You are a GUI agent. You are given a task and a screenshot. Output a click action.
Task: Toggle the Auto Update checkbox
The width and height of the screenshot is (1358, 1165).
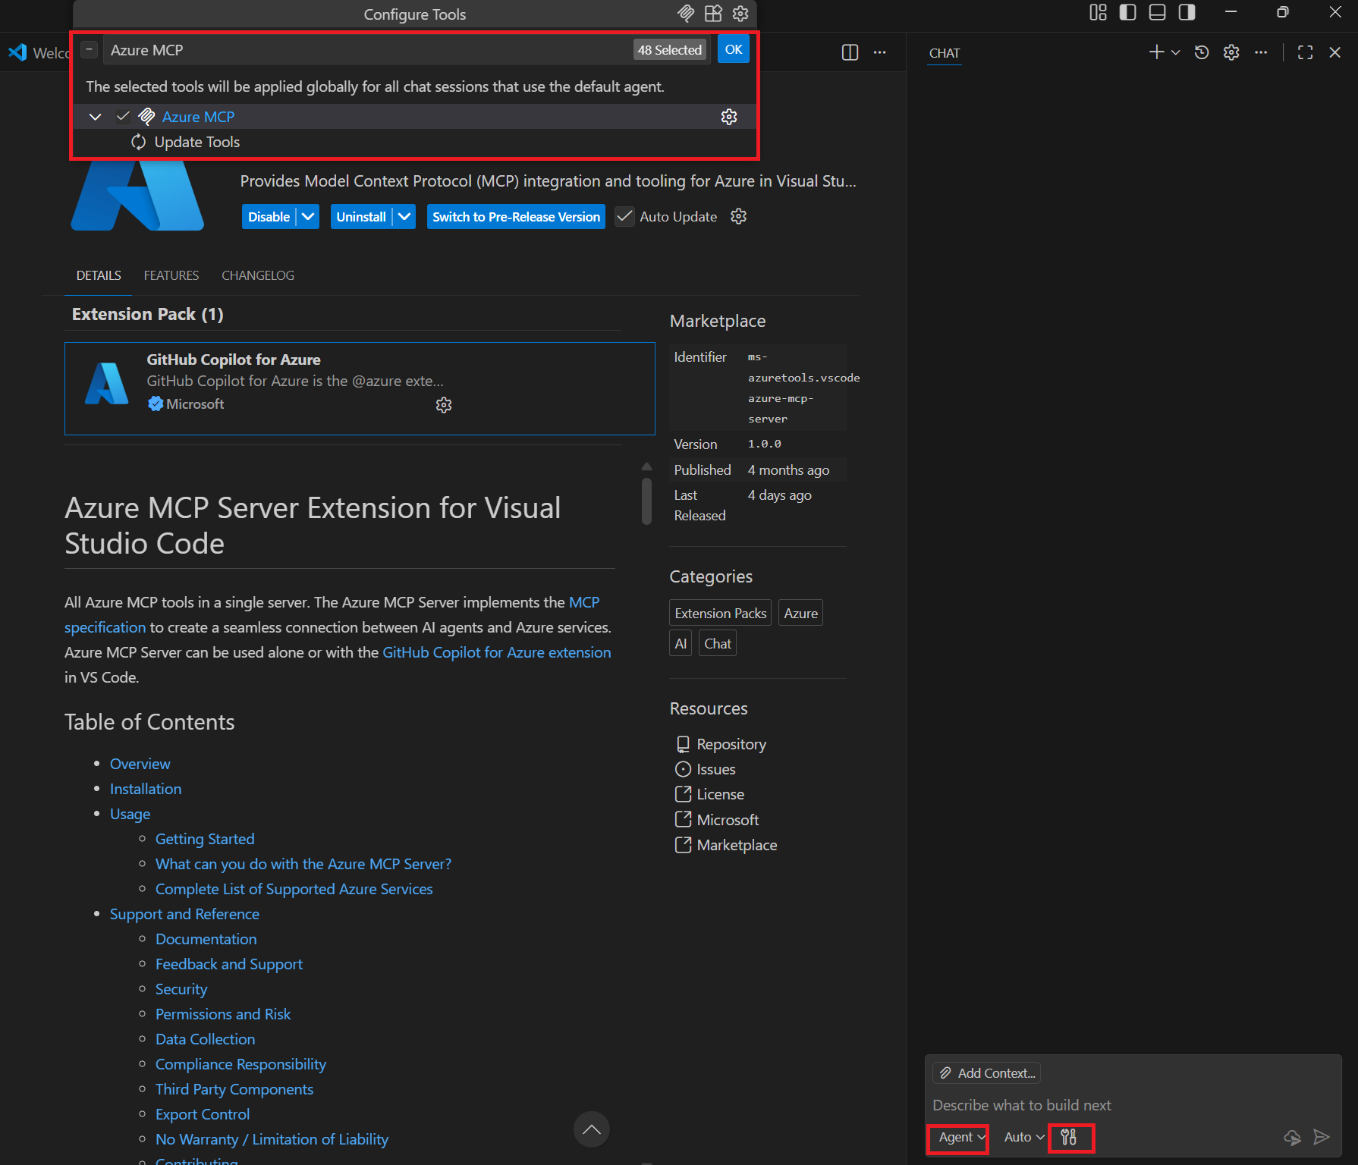click(x=624, y=217)
